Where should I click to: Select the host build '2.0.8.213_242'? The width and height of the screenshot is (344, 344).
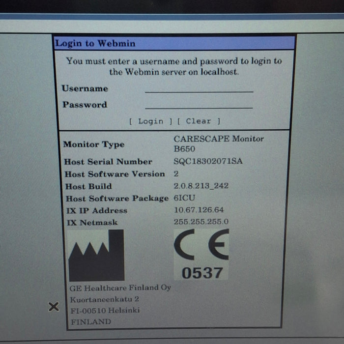point(201,186)
